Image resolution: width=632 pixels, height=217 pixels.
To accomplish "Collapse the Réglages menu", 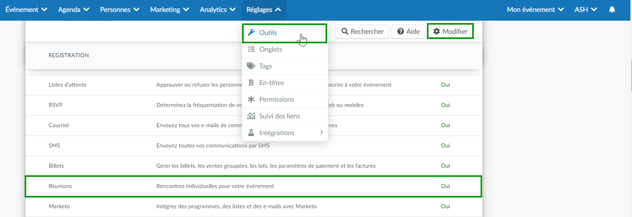I will pyautogui.click(x=264, y=10).
